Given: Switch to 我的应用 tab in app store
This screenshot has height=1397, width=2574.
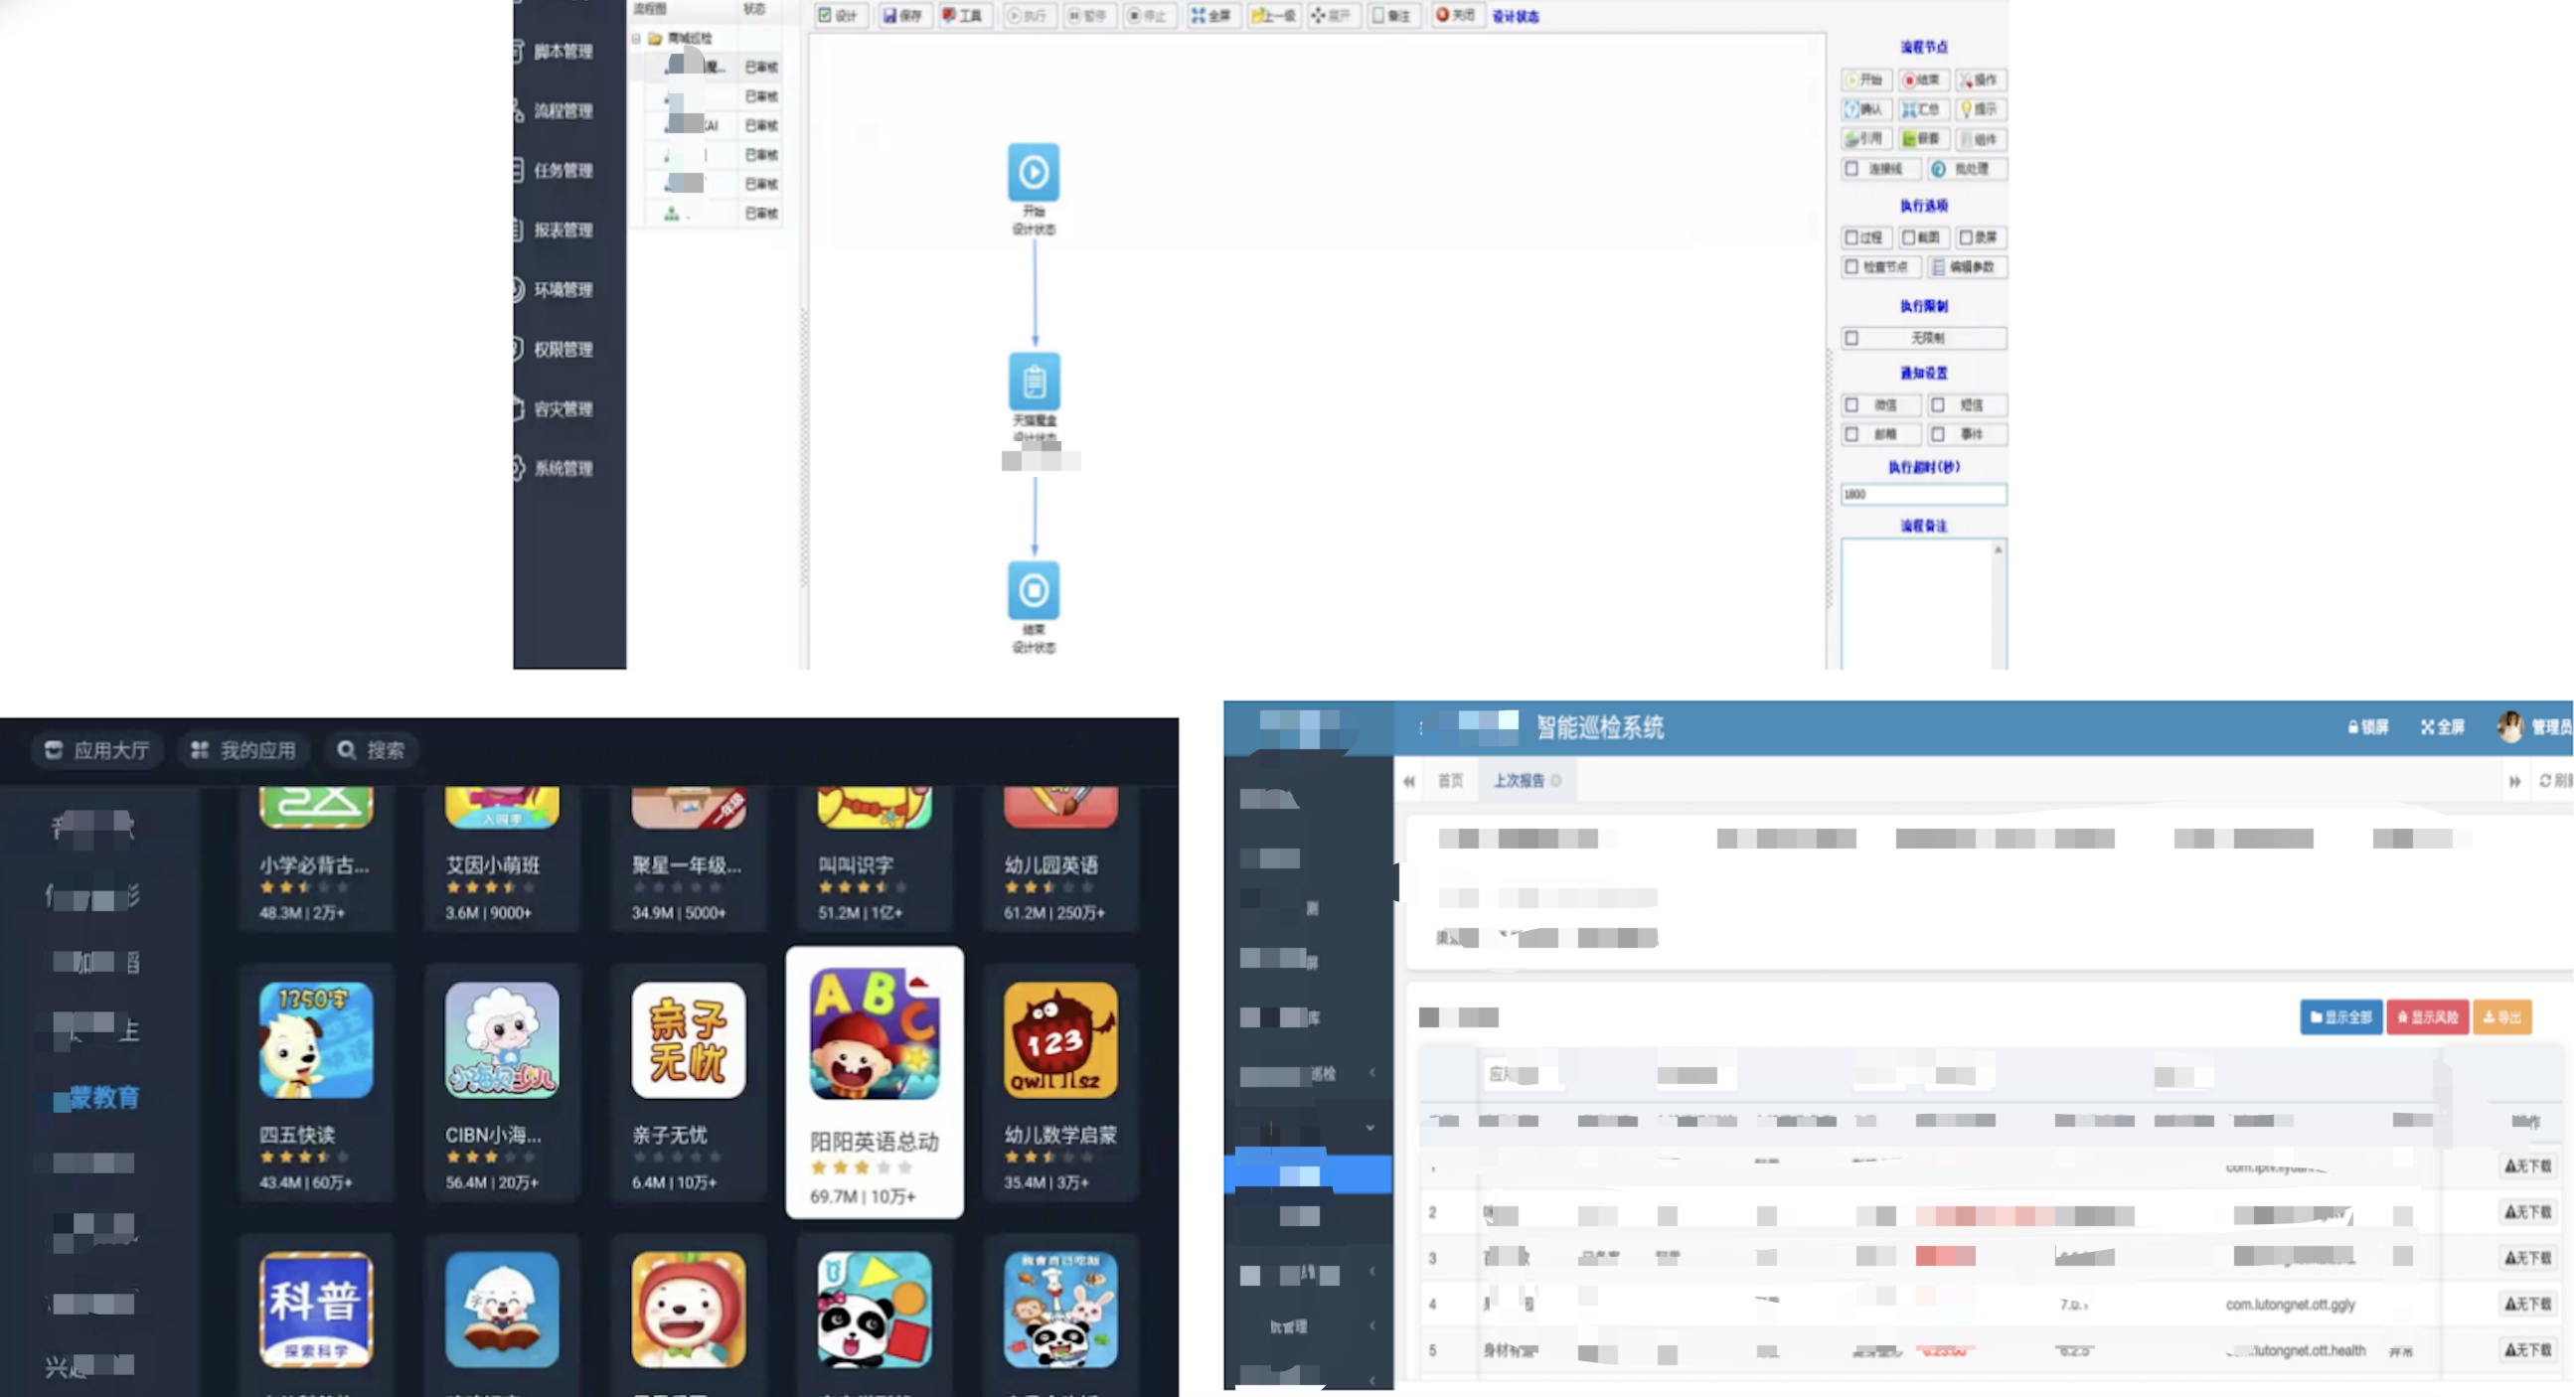Looking at the screenshot, I should pyautogui.click(x=242, y=750).
